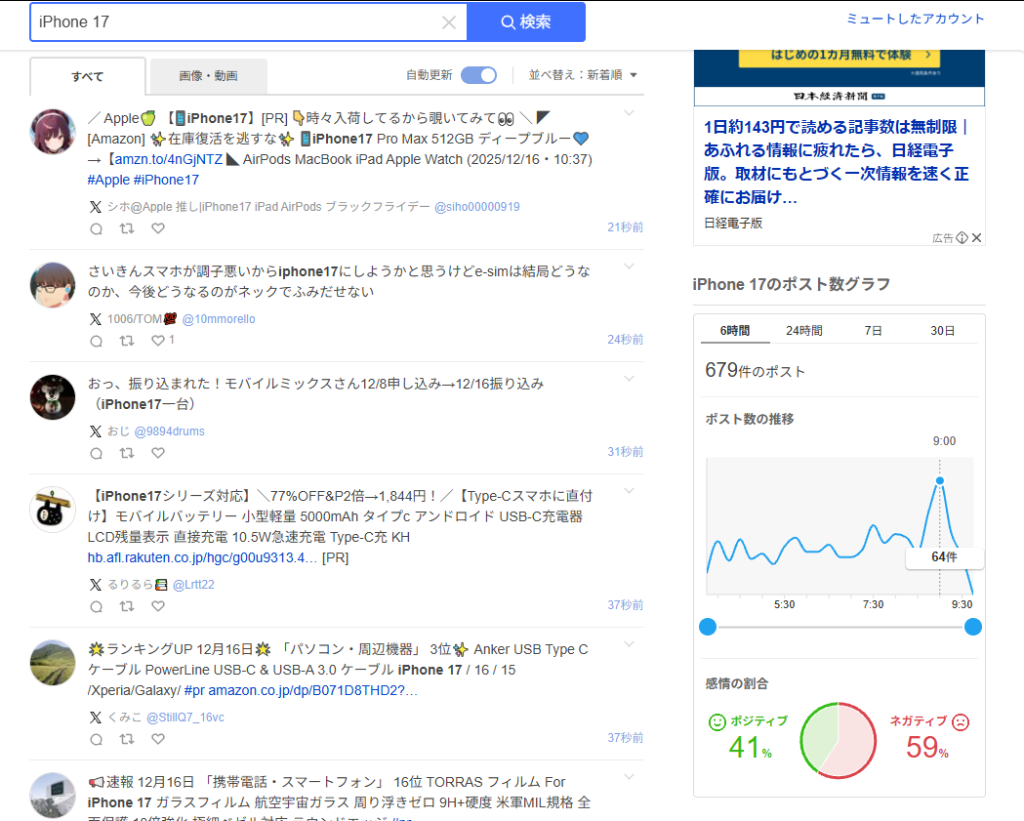Like おじ's振り込み post
The width and height of the screenshot is (1024, 821).
[157, 452]
